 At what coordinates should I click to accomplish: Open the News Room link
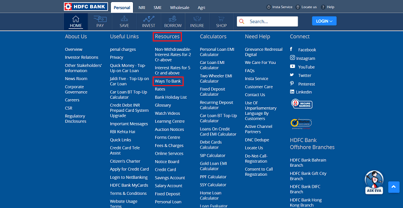pyautogui.click(x=76, y=79)
